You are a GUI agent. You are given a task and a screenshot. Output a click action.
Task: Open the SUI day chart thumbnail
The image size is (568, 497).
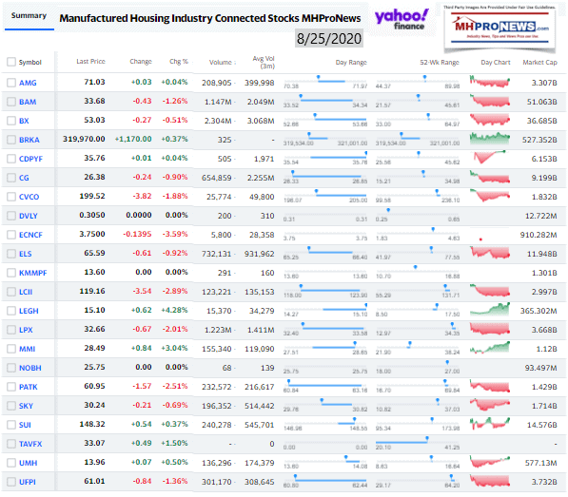point(490,423)
